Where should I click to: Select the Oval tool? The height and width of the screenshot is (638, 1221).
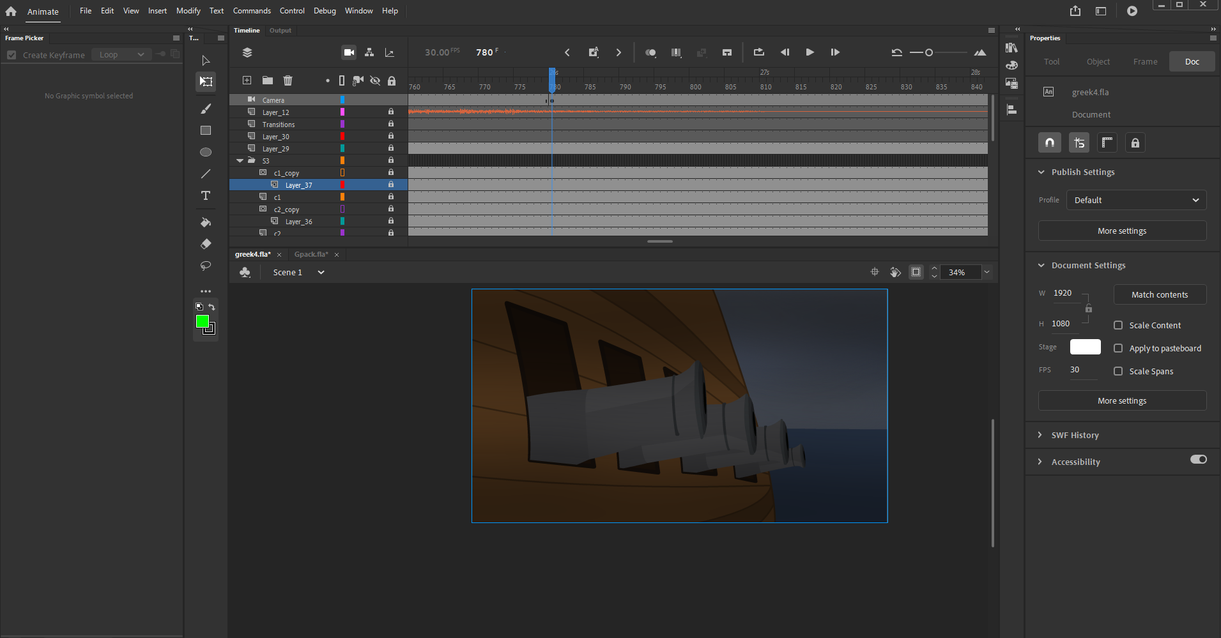tap(205, 152)
